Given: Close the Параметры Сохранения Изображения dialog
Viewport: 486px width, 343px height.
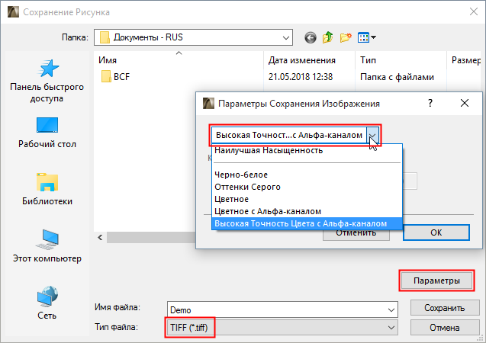Looking at the screenshot, I should 465,103.
